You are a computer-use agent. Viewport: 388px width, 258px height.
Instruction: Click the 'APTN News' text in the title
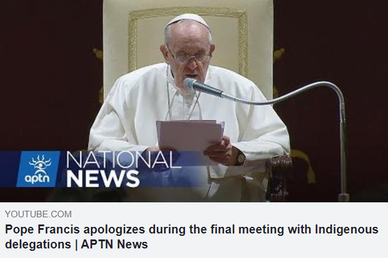[x=114, y=244]
